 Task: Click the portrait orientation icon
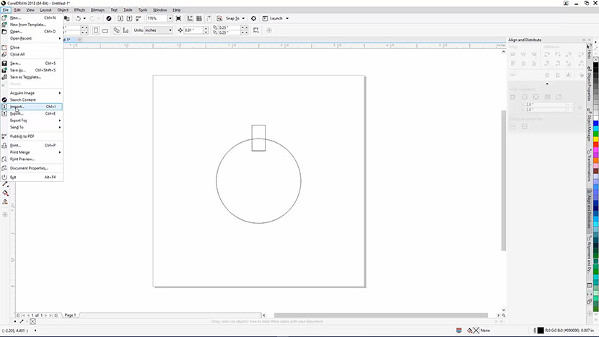point(95,30)
